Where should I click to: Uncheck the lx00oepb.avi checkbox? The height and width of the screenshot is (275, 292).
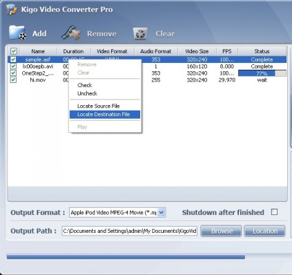point(13,66)
